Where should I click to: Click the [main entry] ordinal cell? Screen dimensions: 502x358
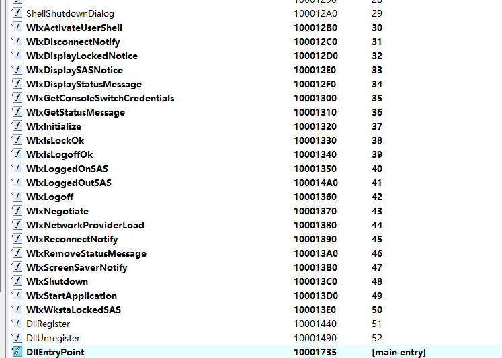click(x=398, y=352)
